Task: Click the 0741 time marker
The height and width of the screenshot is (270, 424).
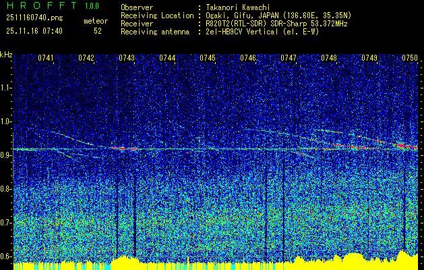Action: coord(46,58)
